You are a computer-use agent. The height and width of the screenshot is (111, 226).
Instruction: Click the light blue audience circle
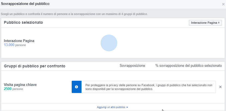coord(109,43)
